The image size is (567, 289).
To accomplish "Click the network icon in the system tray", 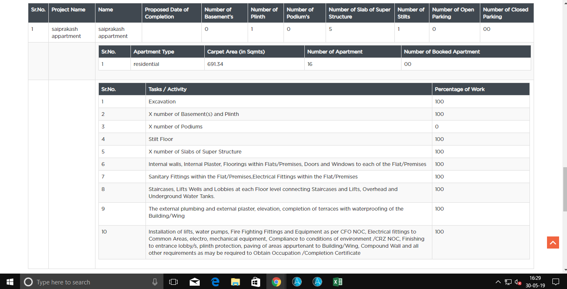I will coord(508,282).
